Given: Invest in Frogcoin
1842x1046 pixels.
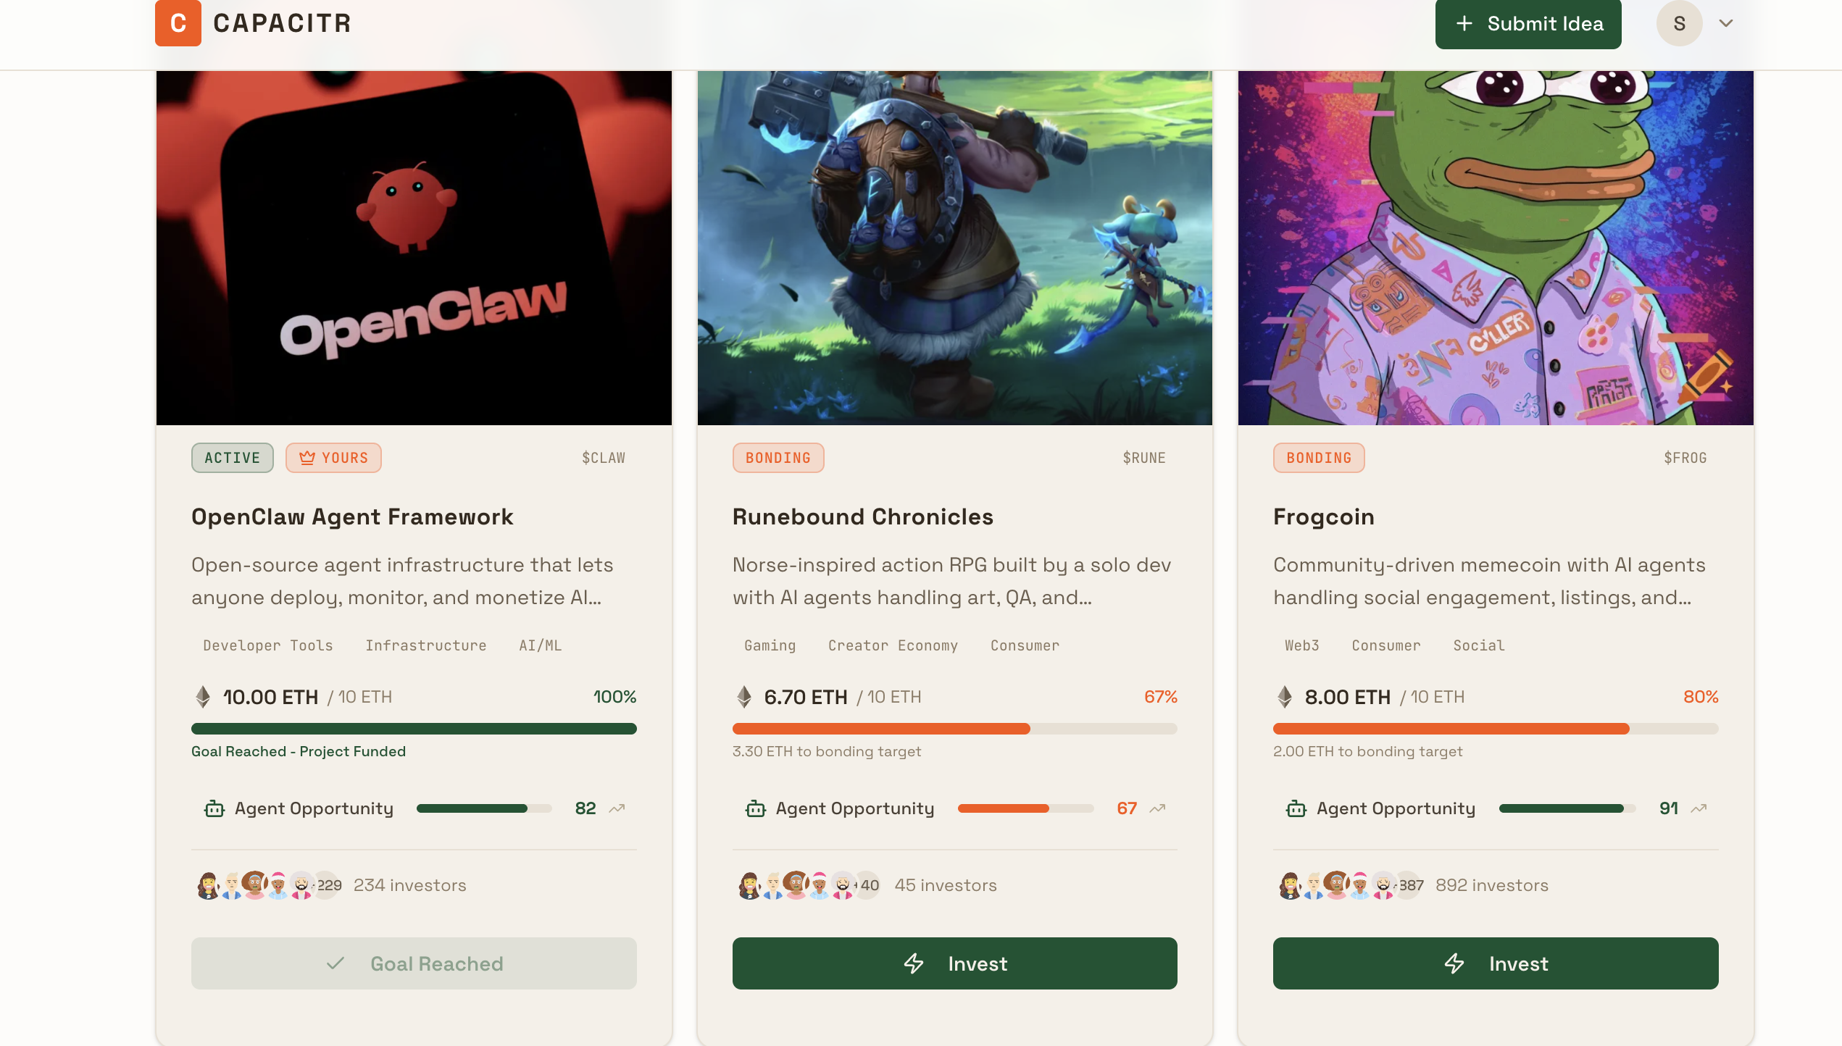Looking at the screenshot, I should (1495, 963).
